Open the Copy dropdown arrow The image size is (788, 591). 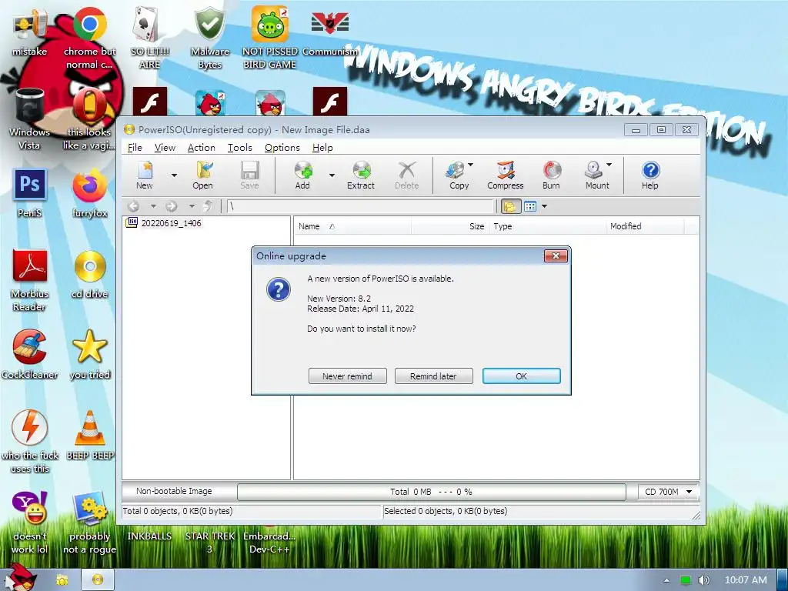(470, 165)
